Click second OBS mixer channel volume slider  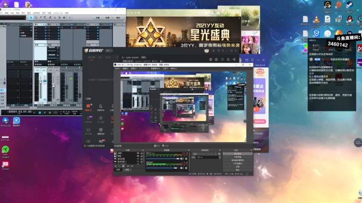coord(163,168)
